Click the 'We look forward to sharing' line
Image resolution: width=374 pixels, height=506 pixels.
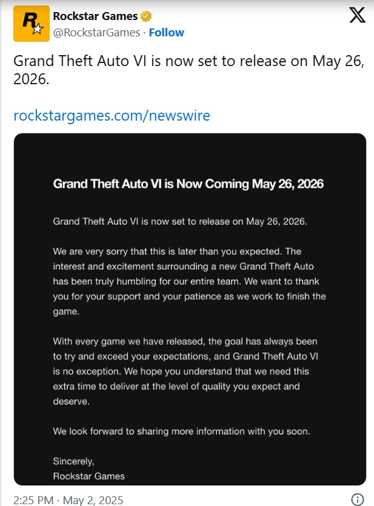coord(181,431)
